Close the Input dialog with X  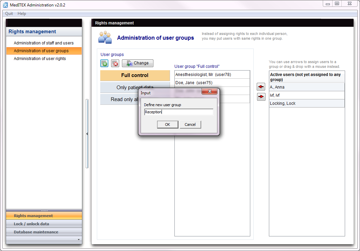coord(209,91)
